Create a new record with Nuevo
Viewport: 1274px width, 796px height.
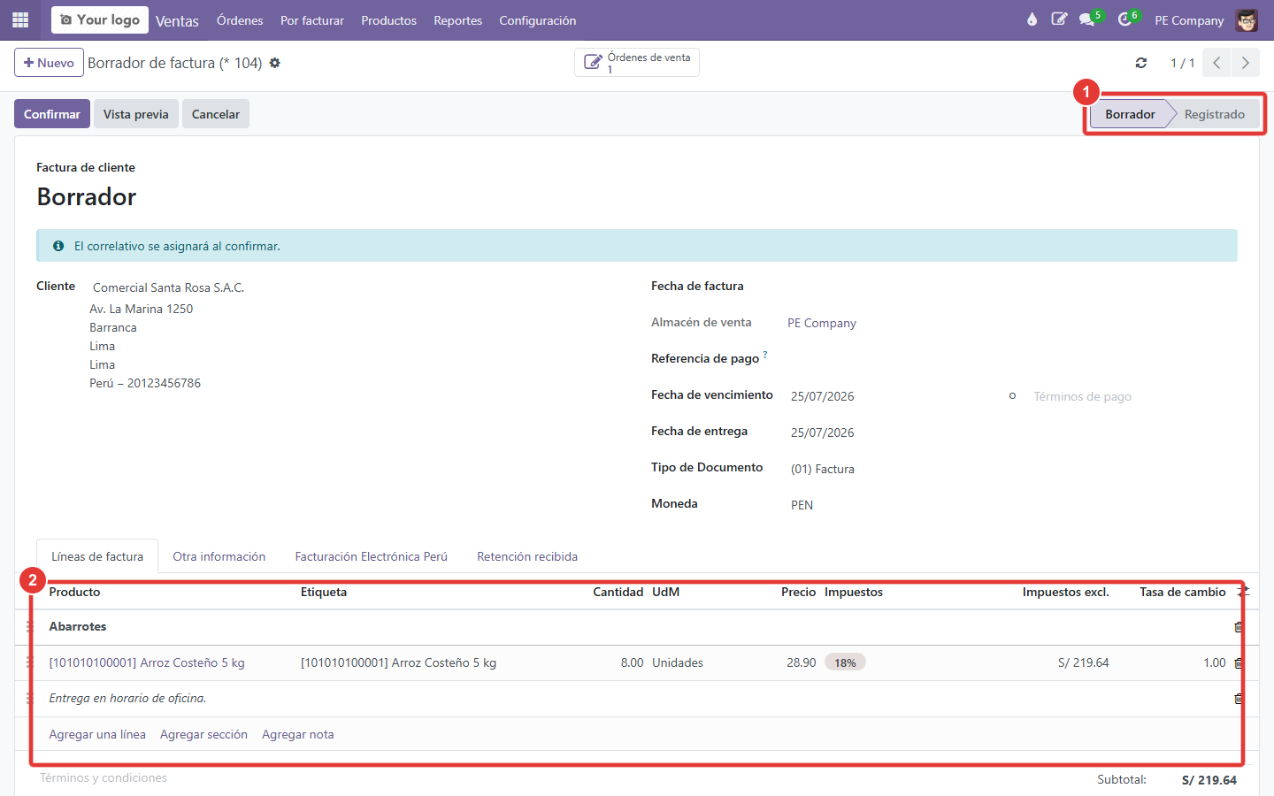pos(49,63)
